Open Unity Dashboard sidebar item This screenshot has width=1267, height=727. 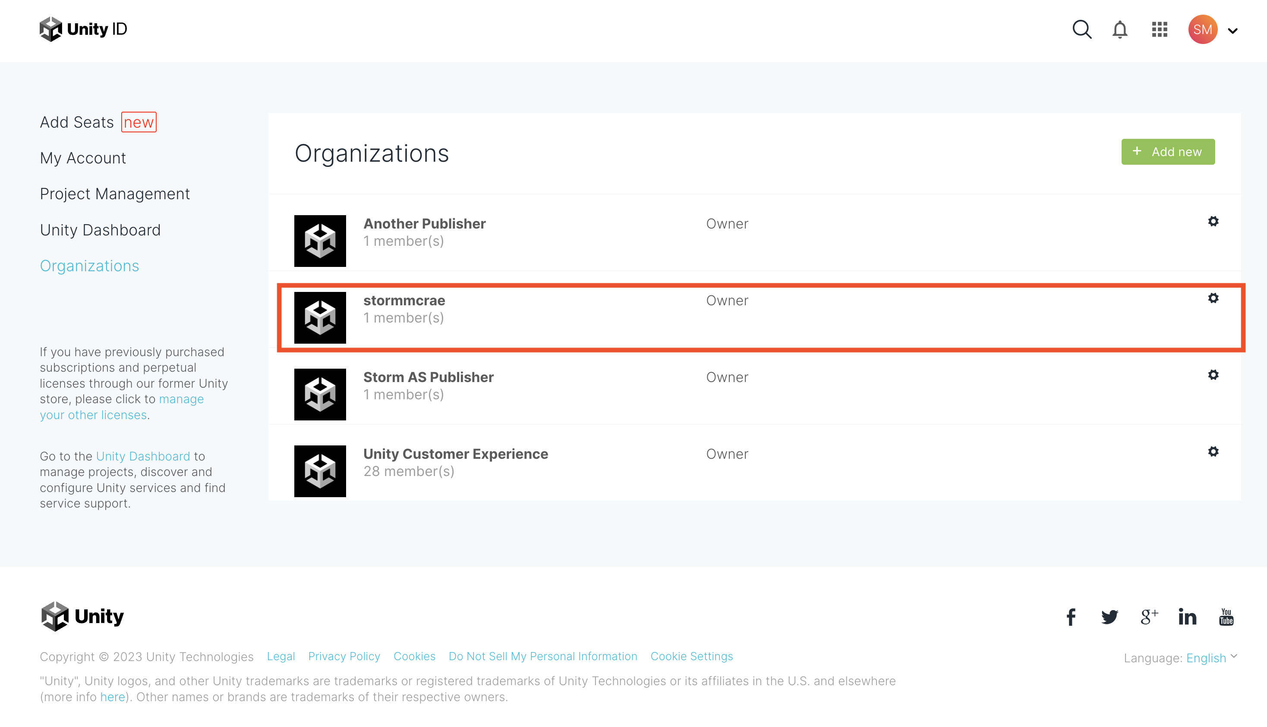[x=101, y=230]
